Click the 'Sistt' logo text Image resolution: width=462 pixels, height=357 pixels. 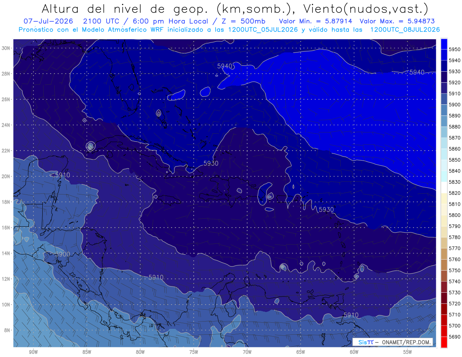(x=366, y=342)
